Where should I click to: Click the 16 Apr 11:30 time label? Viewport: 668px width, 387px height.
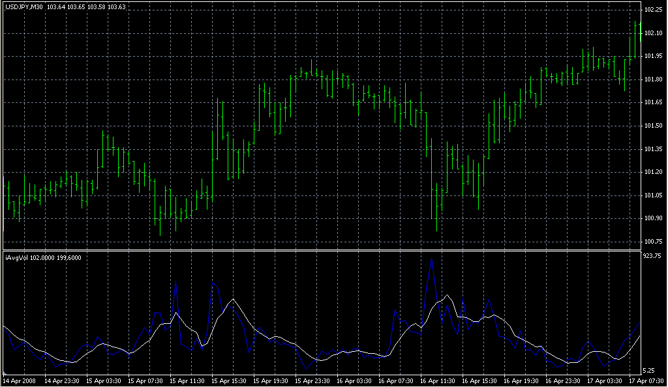coord(438,380)
